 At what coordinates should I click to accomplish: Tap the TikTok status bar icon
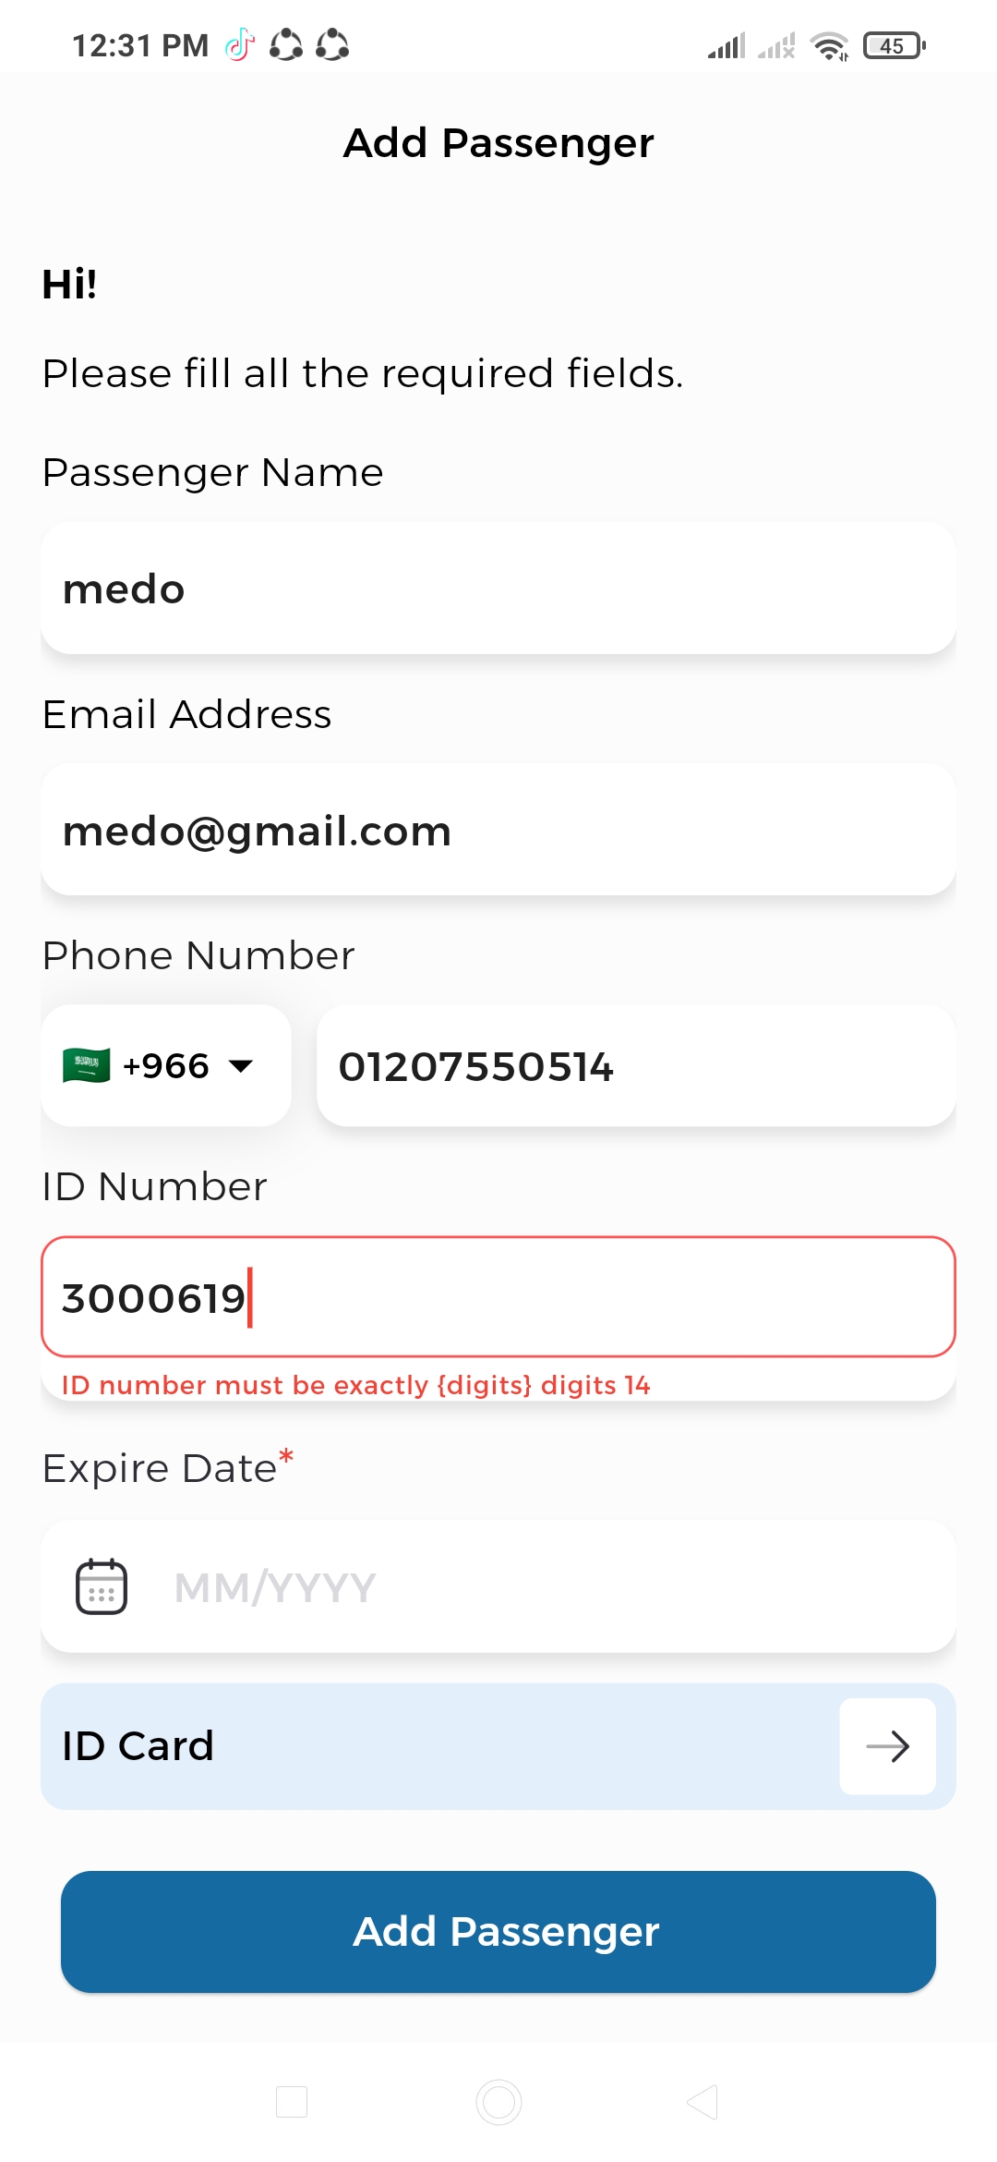[240, 44]
